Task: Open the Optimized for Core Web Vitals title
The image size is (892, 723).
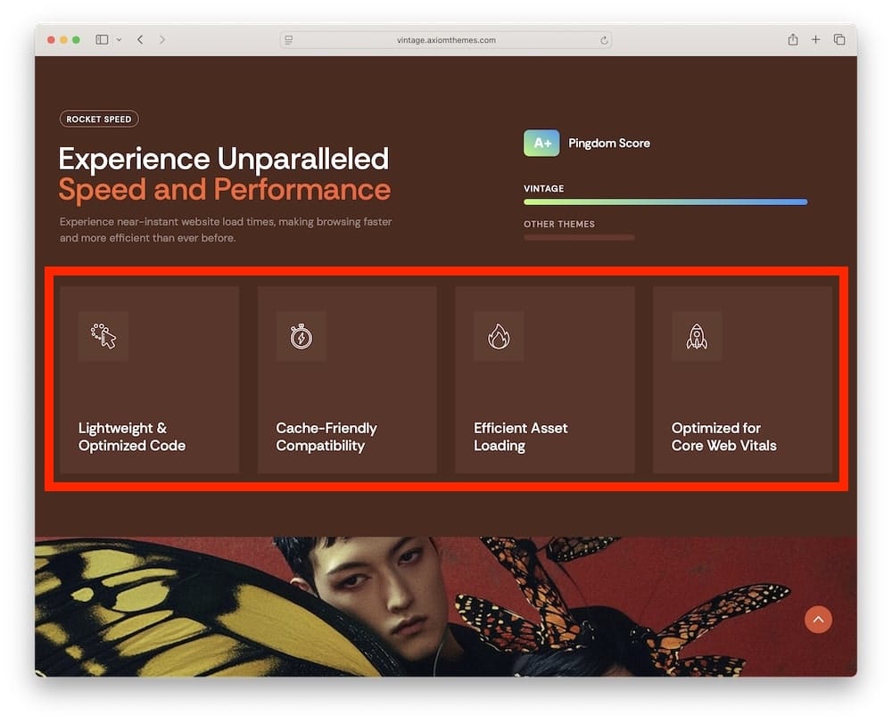Action: (x=723, y=437)
